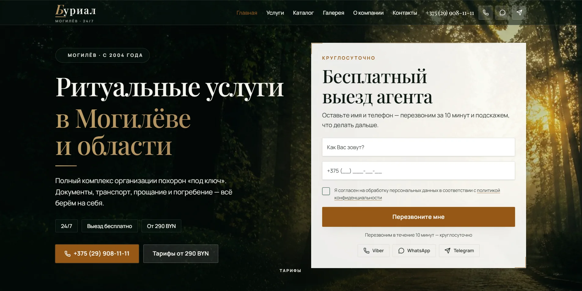The width and height of the screenshot is (582, 291).
Task: Navigate to О компании
Action: click(x=368, y=13)
